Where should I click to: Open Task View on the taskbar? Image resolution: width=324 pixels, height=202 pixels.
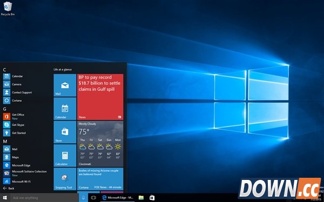tap(93, 198)
